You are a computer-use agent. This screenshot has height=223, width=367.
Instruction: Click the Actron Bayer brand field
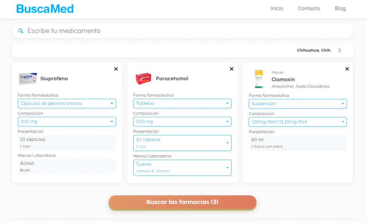coord(67,167)
